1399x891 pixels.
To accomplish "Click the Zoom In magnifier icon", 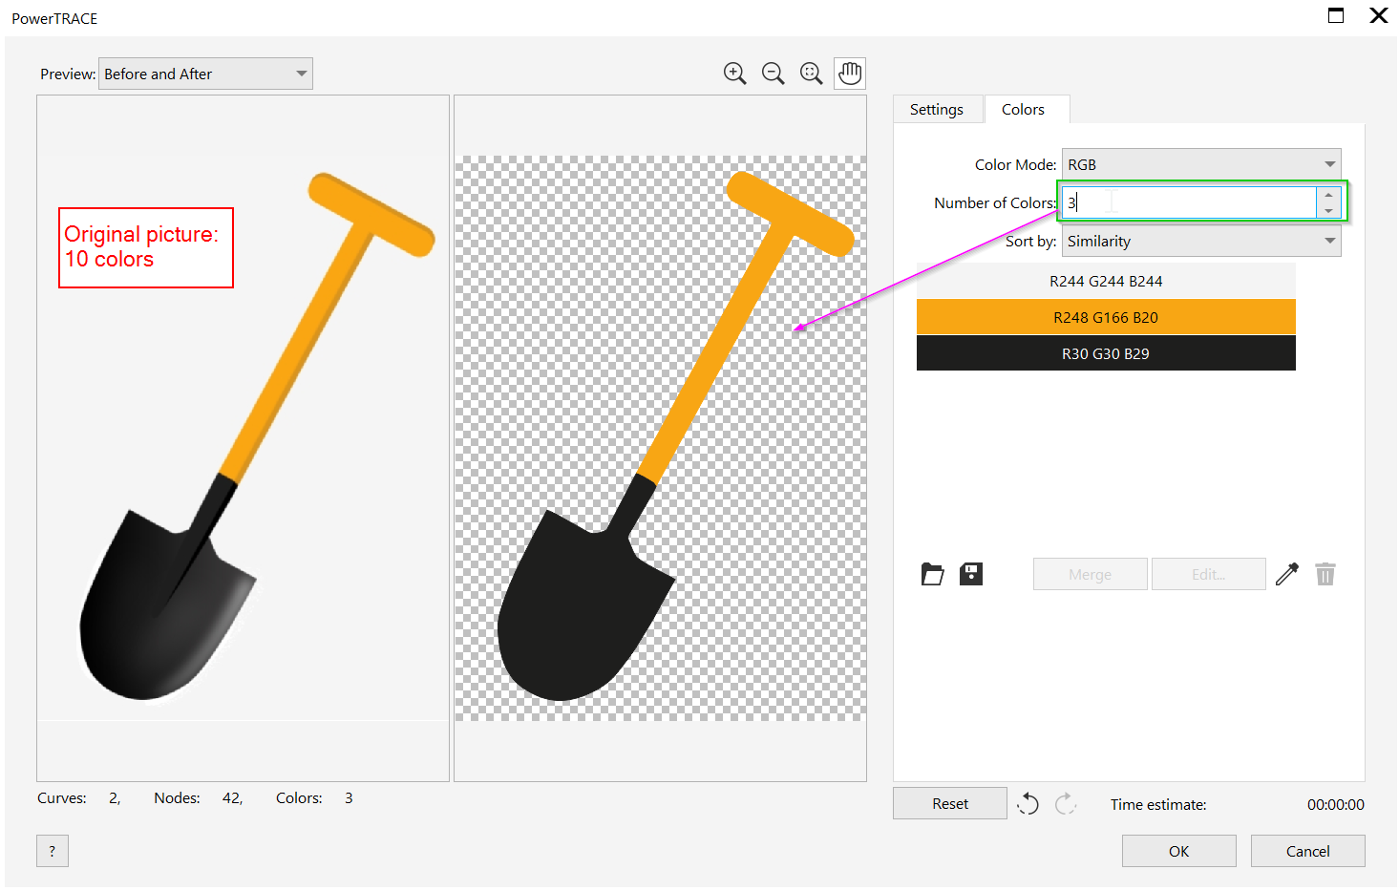I will click(x=734, y=74).
